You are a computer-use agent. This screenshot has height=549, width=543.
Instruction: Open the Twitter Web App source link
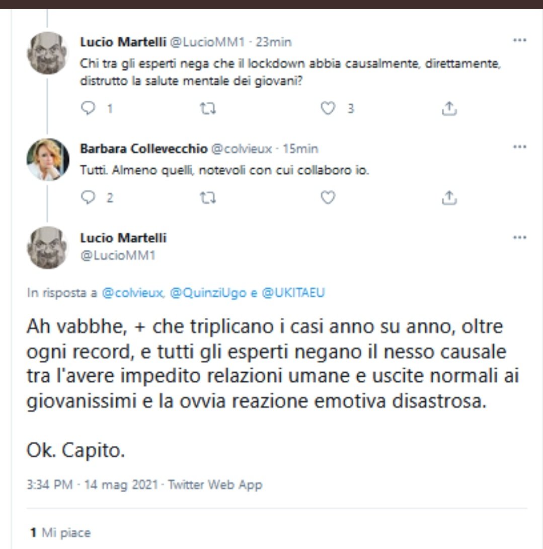[215, 485]
